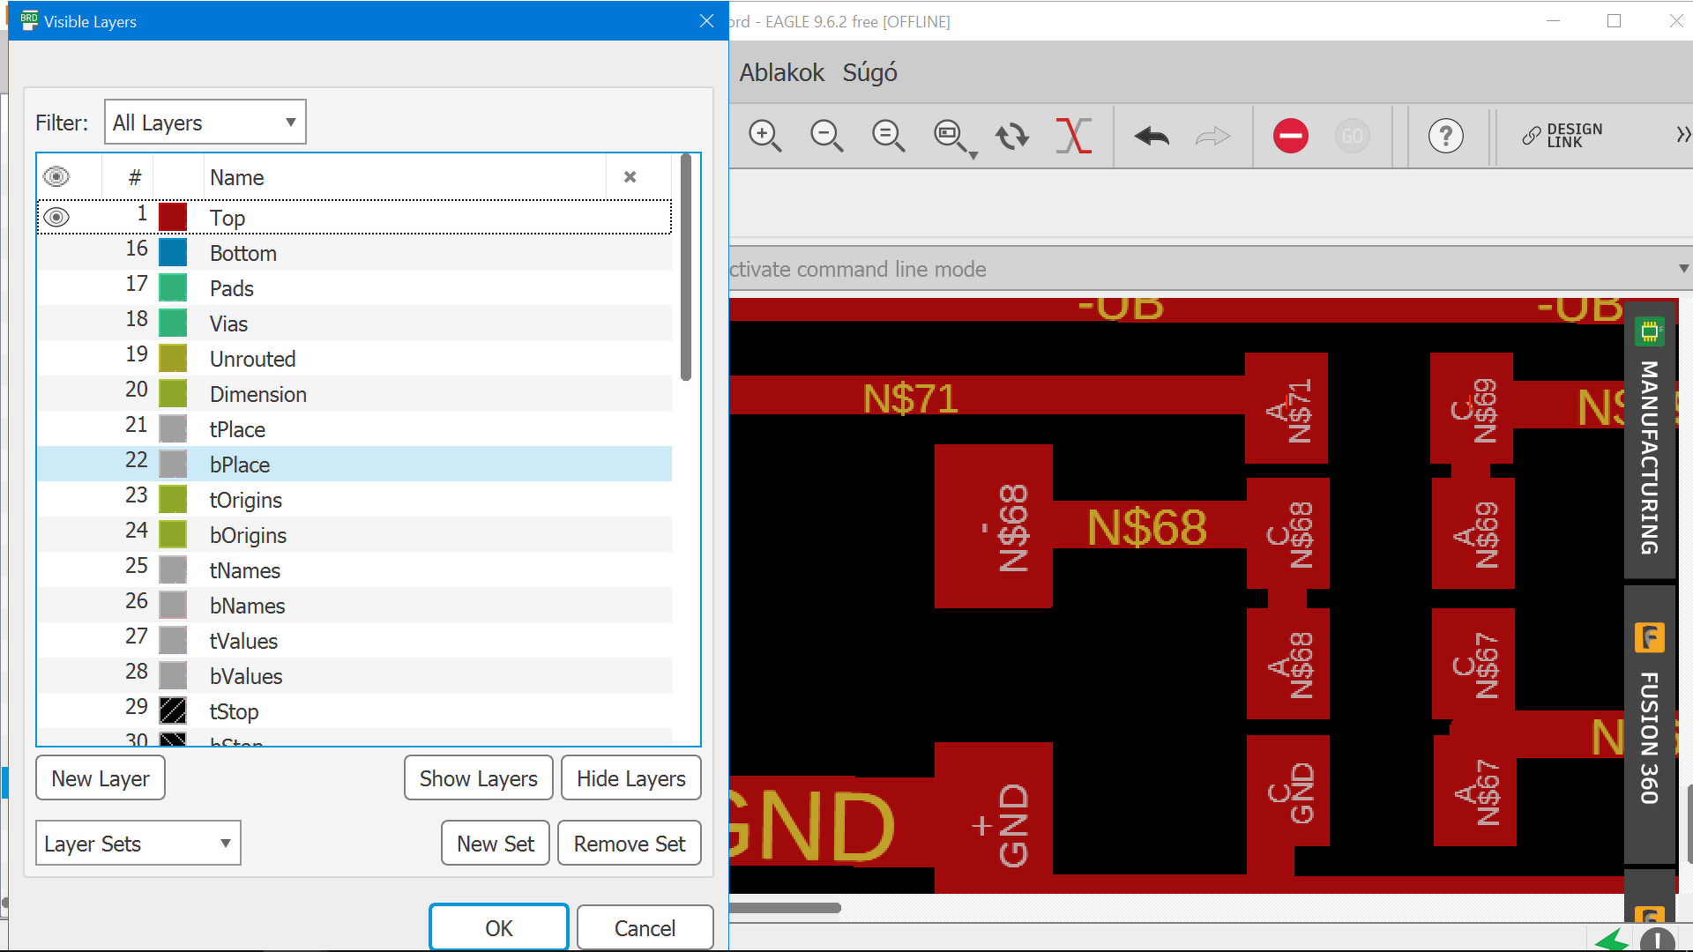Toggle visibility of the Bottom layer
This screenshot has width=1693, height=952.
[x=56, y=252]
